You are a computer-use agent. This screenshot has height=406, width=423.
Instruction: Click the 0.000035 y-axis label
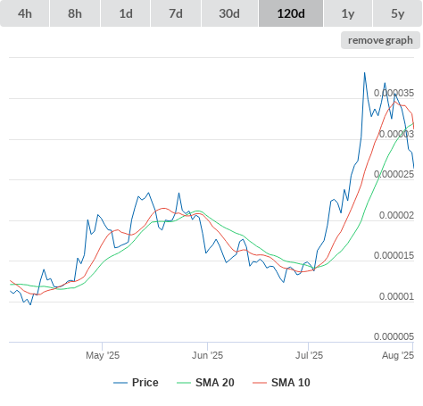394,93
